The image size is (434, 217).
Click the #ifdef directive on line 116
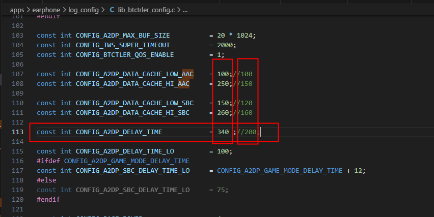48,161
